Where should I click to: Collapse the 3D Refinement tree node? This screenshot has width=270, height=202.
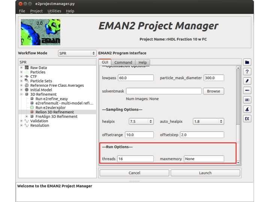[22, 94]
